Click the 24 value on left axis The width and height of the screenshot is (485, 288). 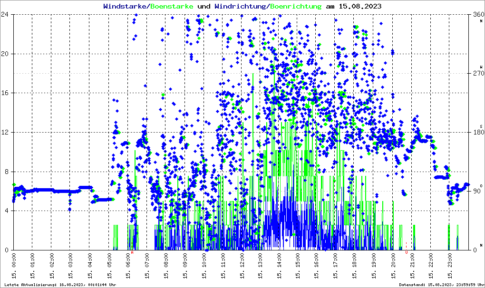pyautogui.click(x=6, y=15)
